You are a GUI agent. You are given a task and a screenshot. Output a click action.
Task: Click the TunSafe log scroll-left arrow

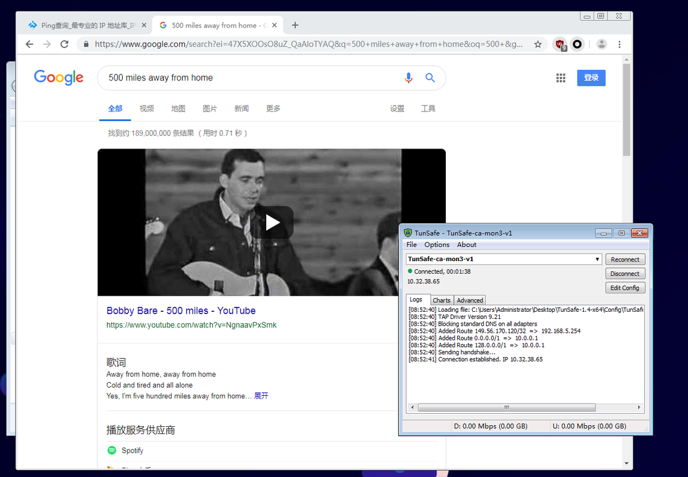[x=412, y=407]
